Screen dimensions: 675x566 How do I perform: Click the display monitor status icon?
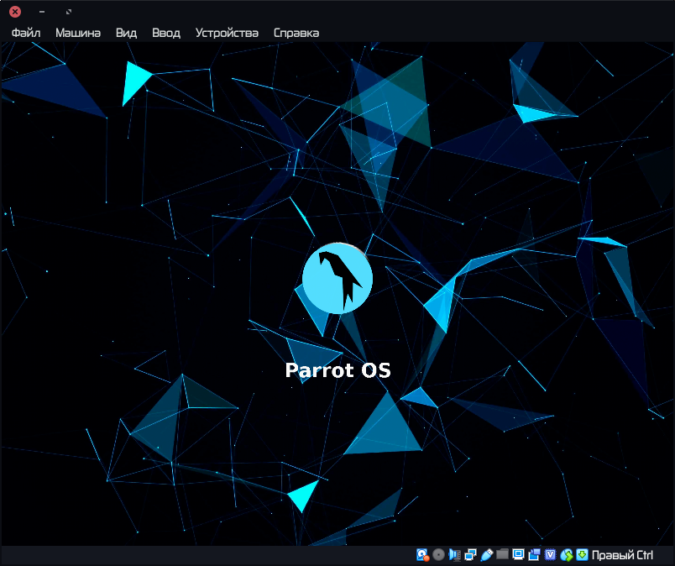pos(518,554)
